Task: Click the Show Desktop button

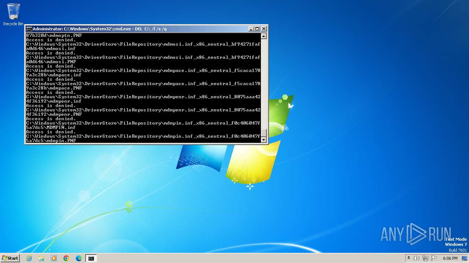Action: tap(465, 258)
